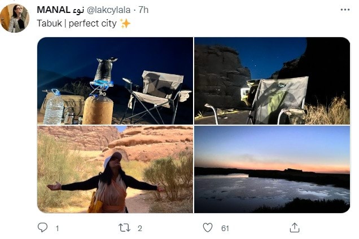Open MANAL's profile picture avatar

point(15,18)
